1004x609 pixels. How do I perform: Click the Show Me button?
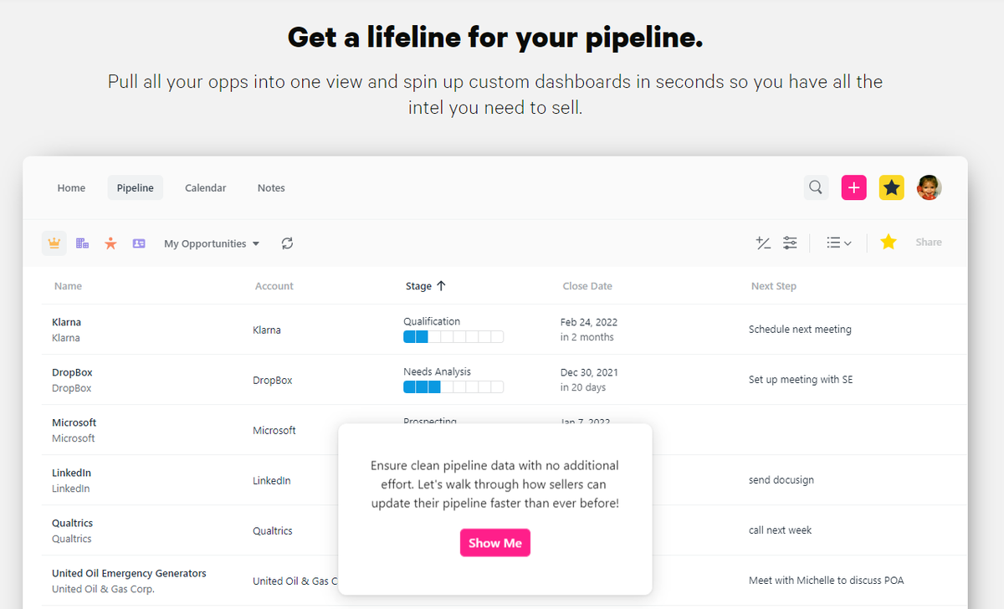tap(495, 543)
